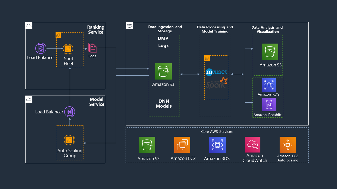The height and width of the screenshot is (189, 337).
Task: Click the DMP text
Action: tap(163, 38)
